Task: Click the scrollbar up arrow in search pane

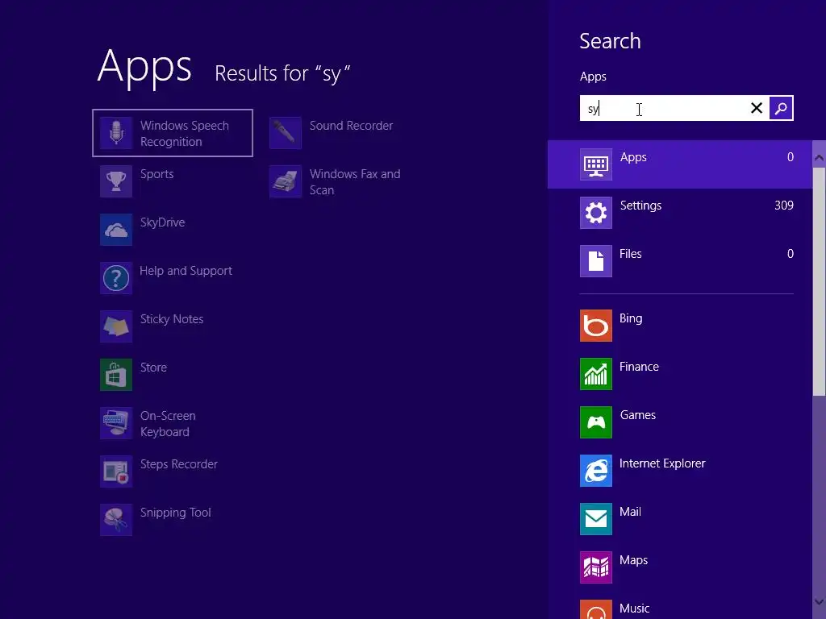Action: click(820, 157)
